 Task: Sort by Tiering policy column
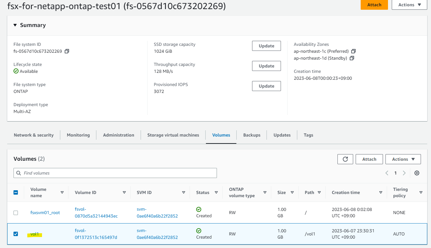[x=421, y=192]
